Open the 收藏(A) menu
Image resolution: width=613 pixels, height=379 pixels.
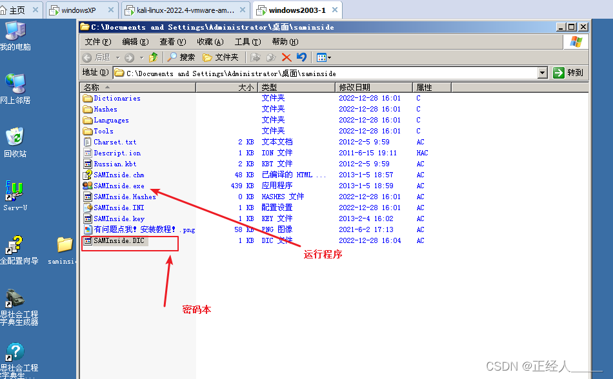point(210,42)
